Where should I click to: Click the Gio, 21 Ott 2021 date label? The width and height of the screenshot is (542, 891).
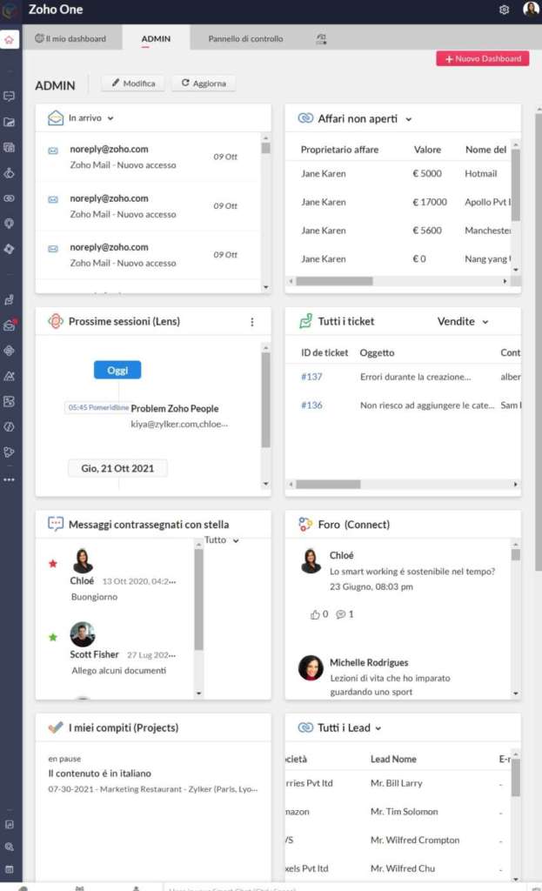pos(117,468)
